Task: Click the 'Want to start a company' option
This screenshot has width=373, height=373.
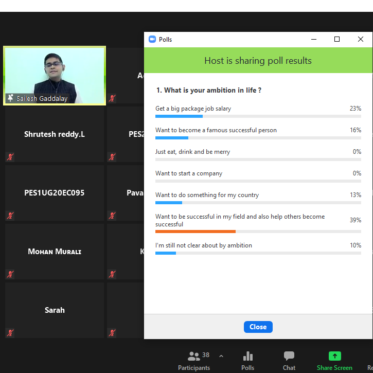Action: 189,173
